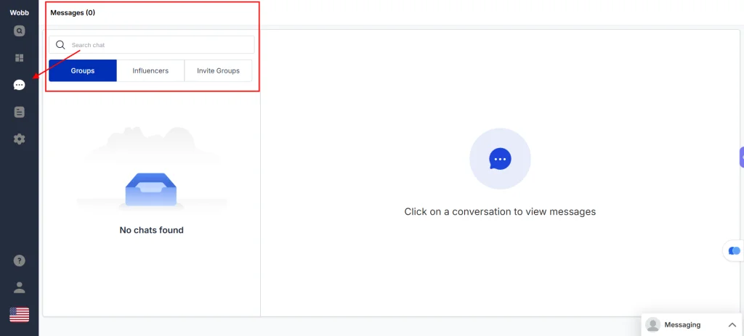Expand the Messaging widget chevron

732,325
